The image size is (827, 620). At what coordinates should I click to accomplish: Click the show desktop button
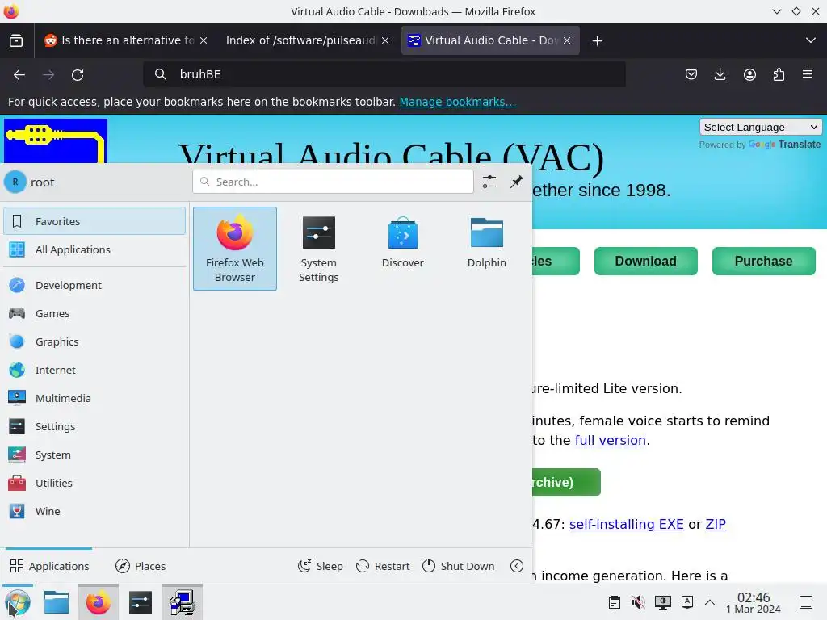coord(806,602)
